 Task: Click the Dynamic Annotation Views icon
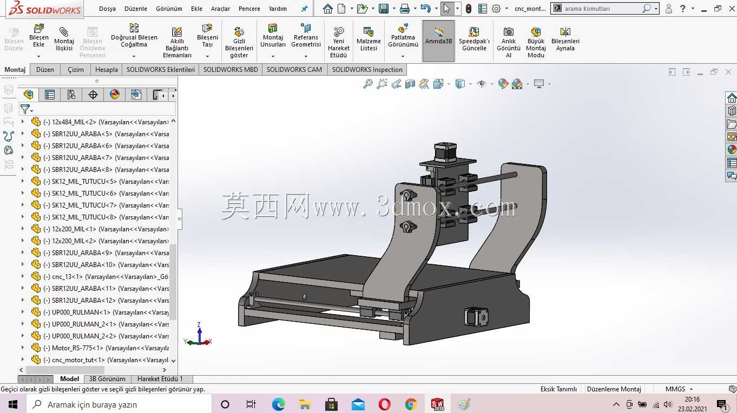[x=424, y=84]
